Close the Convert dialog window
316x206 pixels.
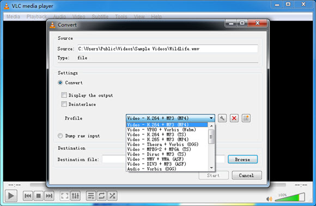pos(258,23)
